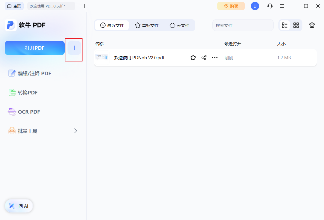Switch to grid view layout
Viewport: 324px width, 220px height.
296,25
